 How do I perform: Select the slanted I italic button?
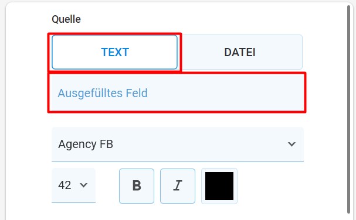(178, 186)
